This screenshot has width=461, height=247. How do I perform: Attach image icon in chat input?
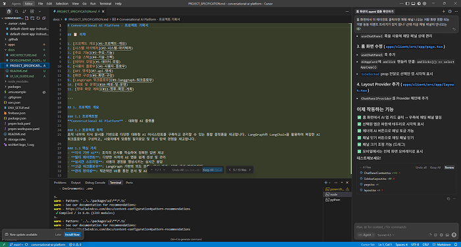click(447, 235)
